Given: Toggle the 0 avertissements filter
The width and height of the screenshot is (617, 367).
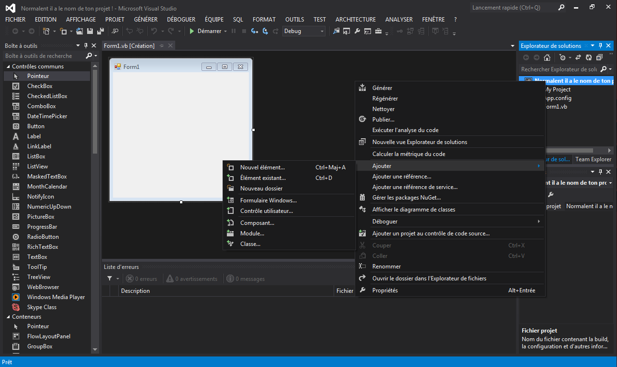Looking at the screenshot, I should pos(191,278).
